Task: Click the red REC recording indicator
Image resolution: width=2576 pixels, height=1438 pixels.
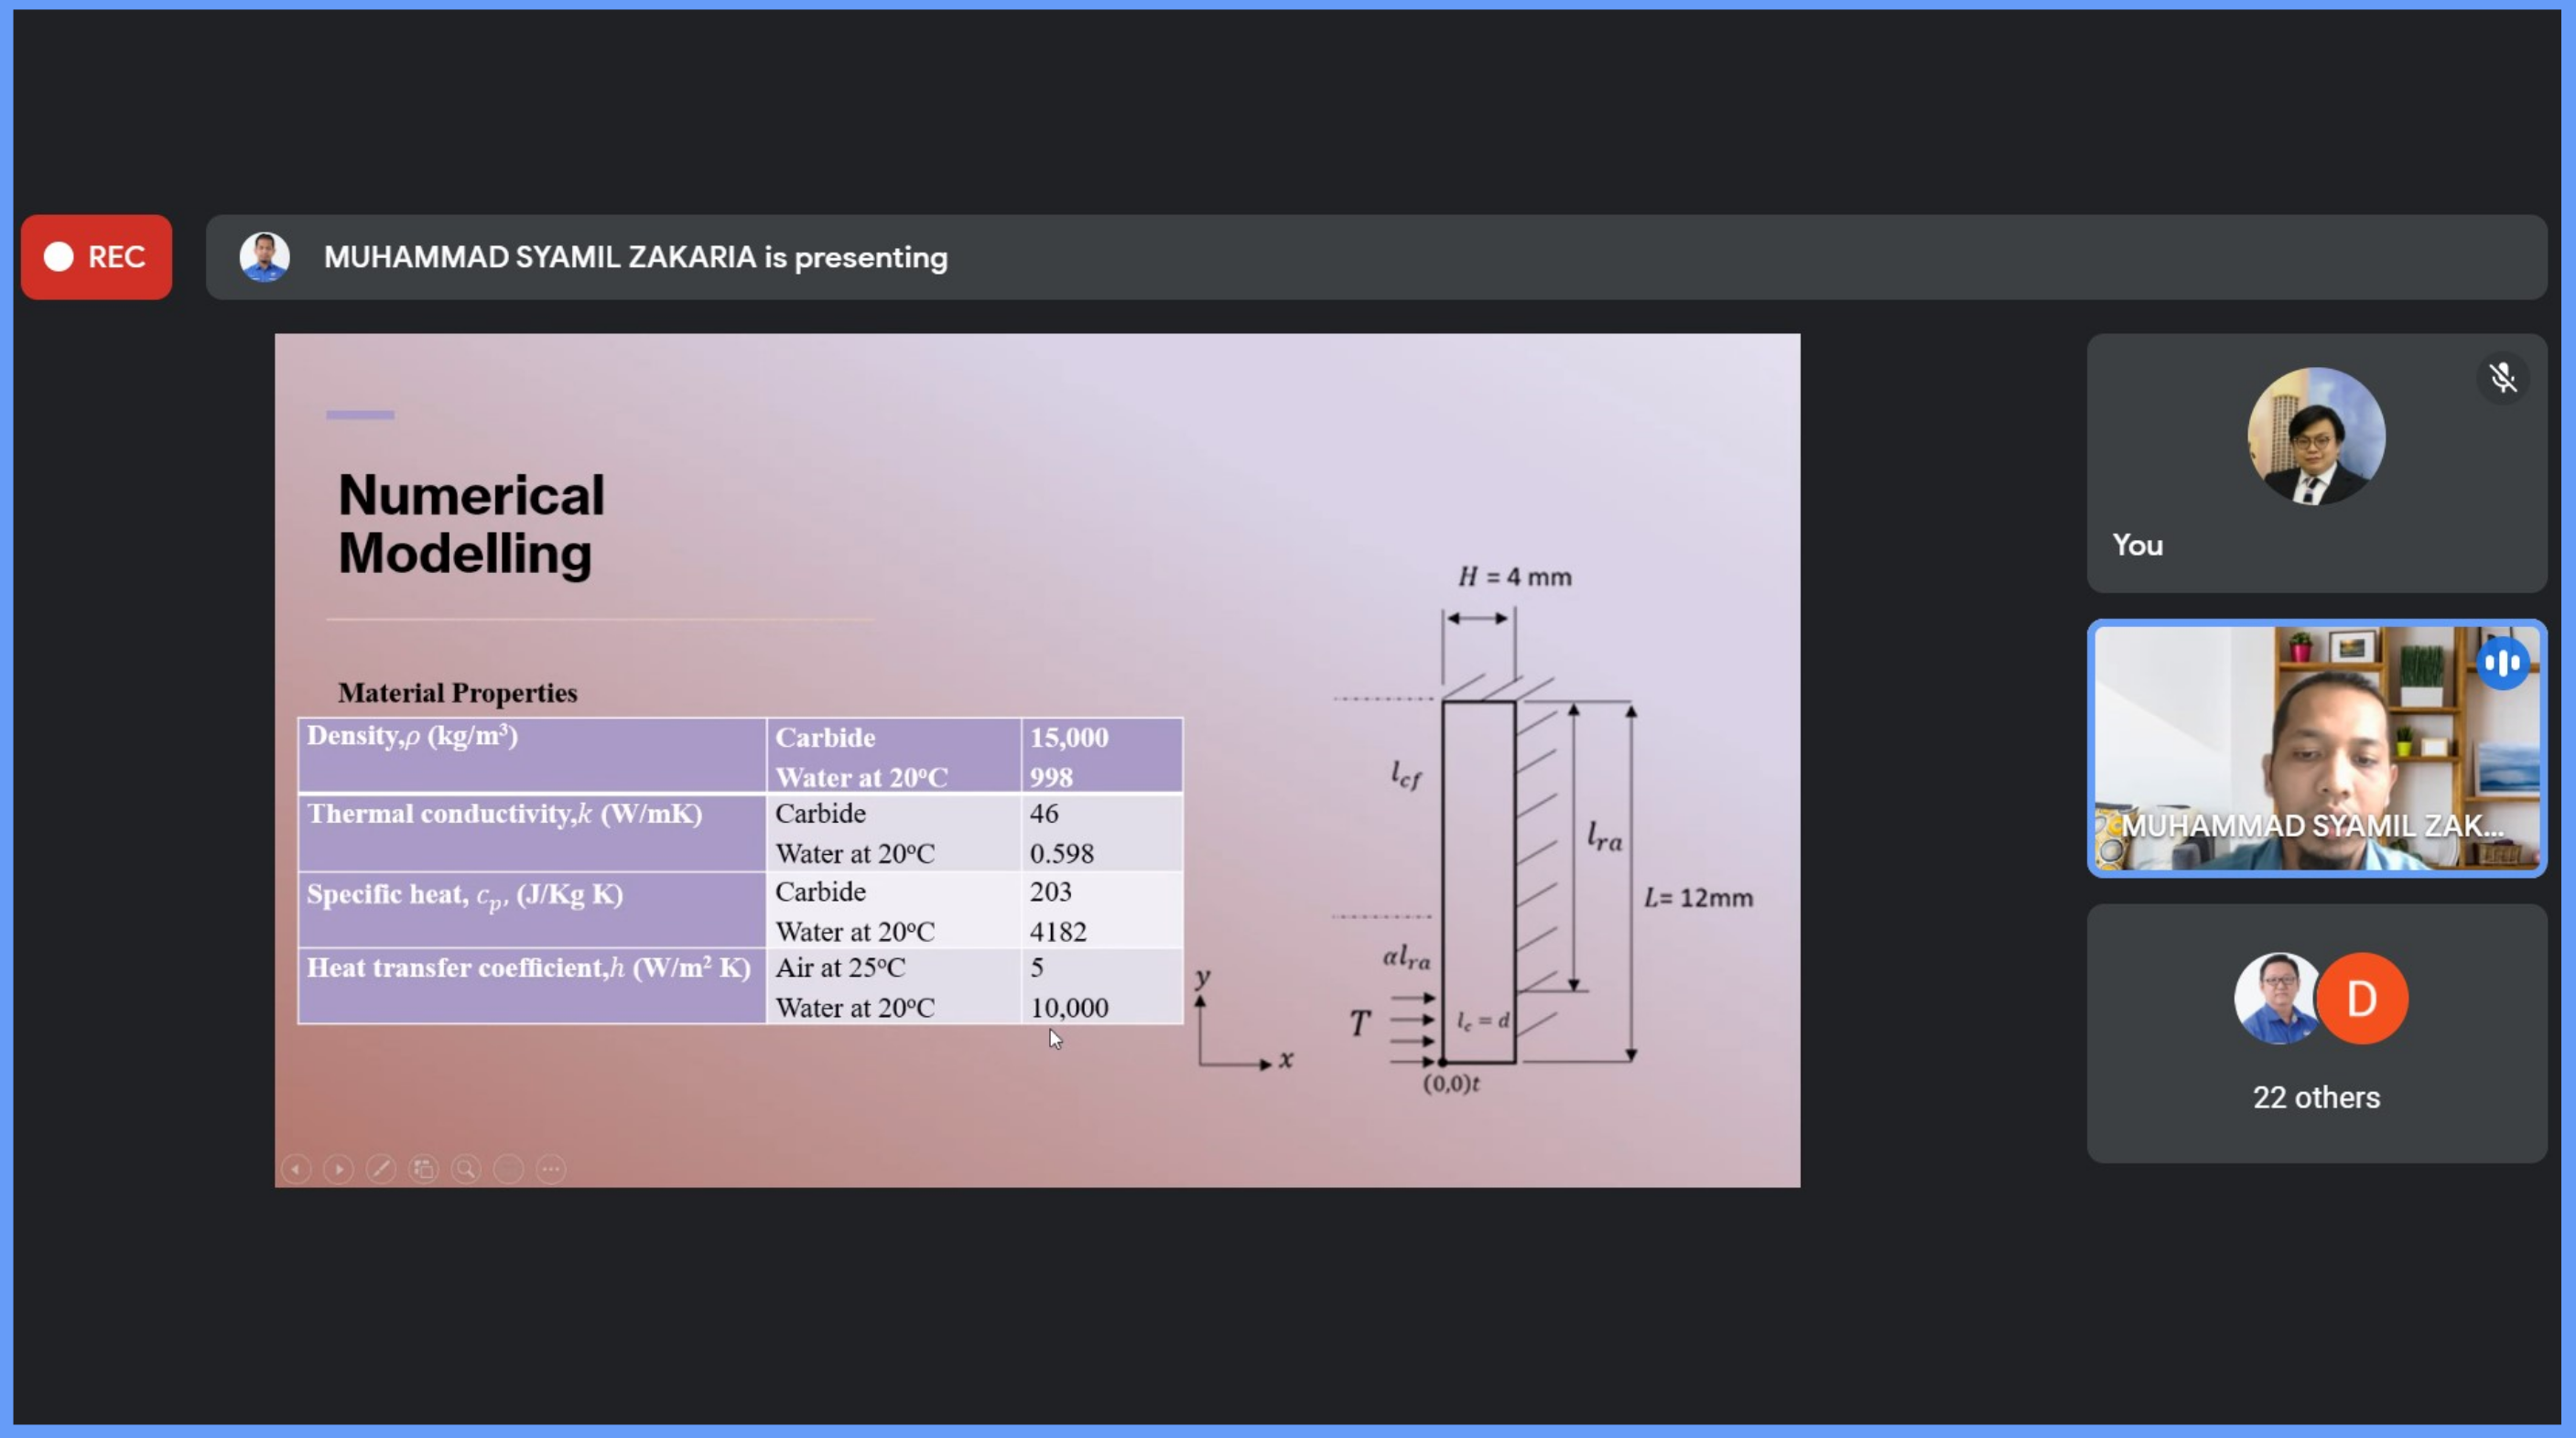Action: [x=96, y=257]
